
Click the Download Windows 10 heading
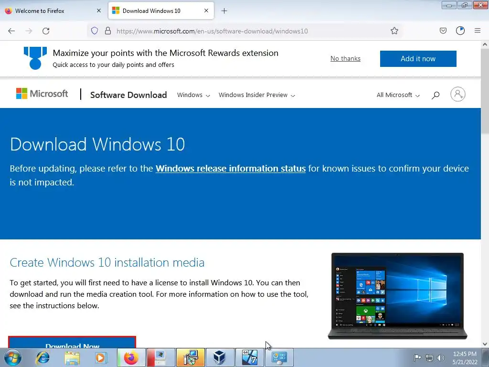[97, 144]
